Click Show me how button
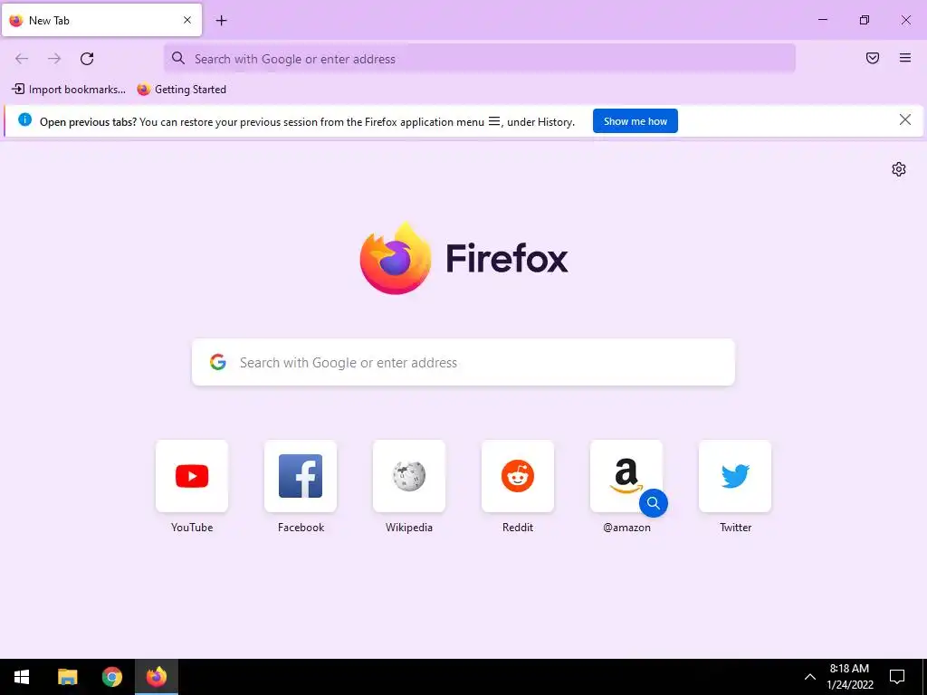 coord(635,121)
